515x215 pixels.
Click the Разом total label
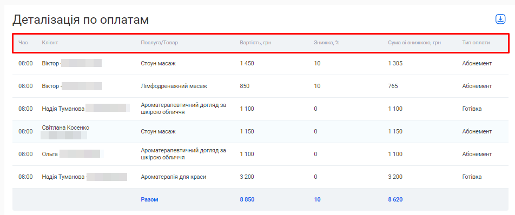tap(149, 199)
